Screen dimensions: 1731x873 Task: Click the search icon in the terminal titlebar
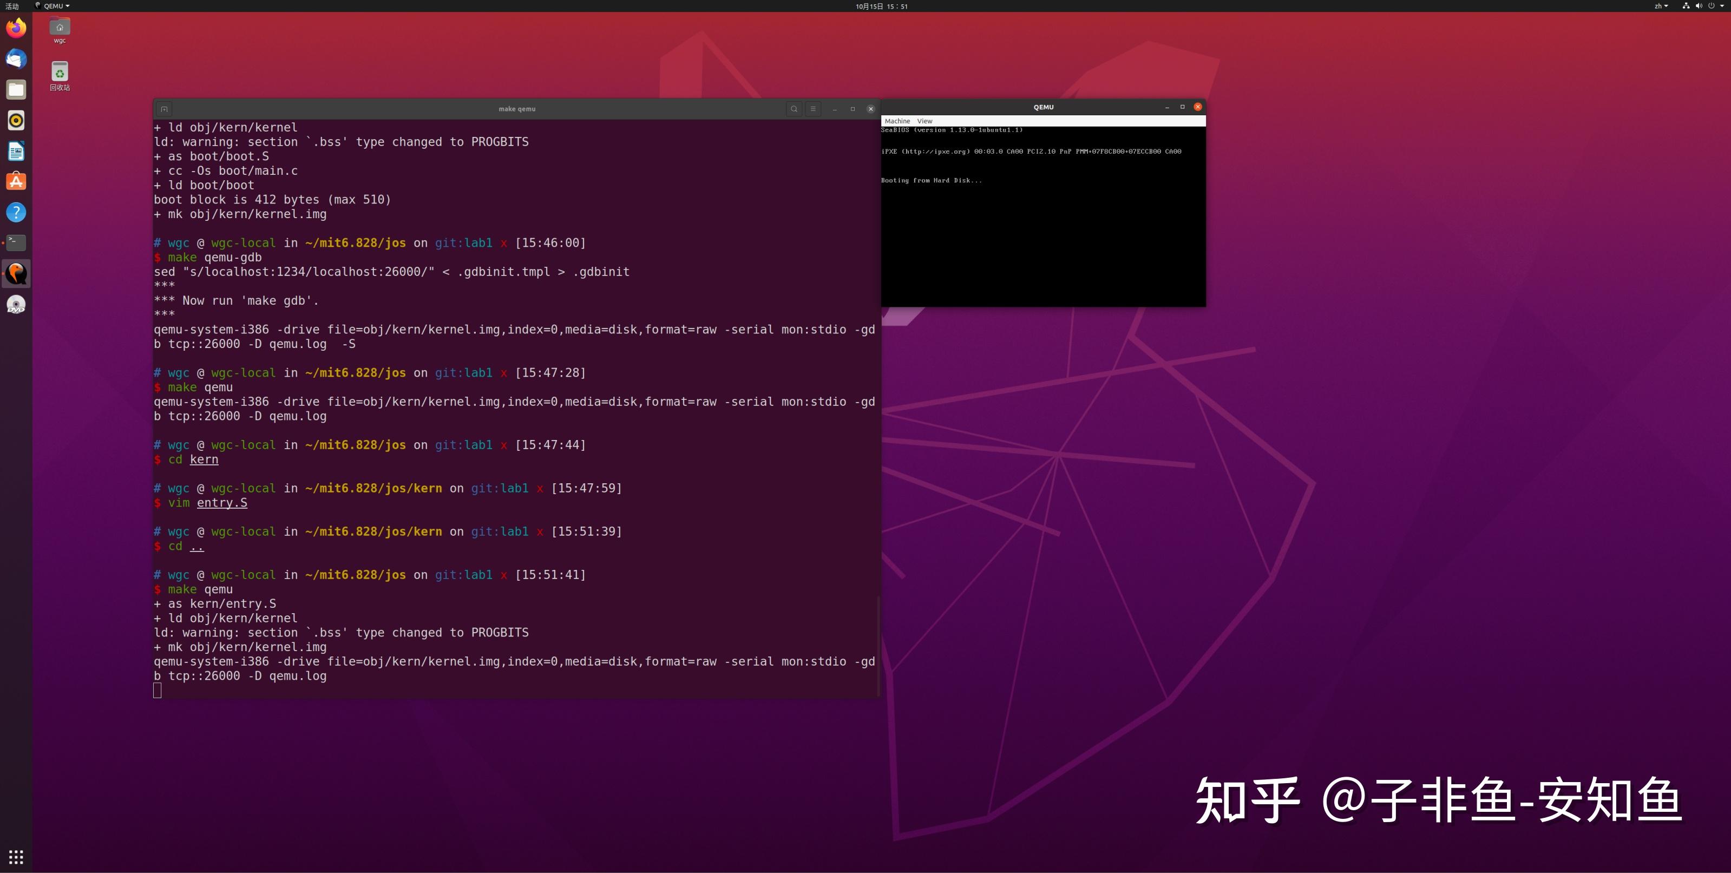point(794,108)
